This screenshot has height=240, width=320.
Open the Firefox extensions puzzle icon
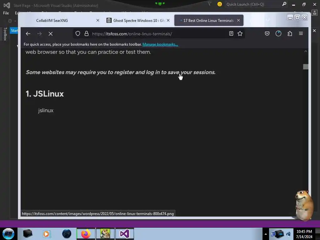coord(290,34)
